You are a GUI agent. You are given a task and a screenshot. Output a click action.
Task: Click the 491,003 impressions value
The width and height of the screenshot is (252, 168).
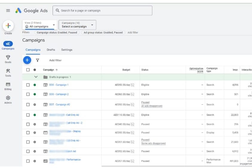coord(234,161)
